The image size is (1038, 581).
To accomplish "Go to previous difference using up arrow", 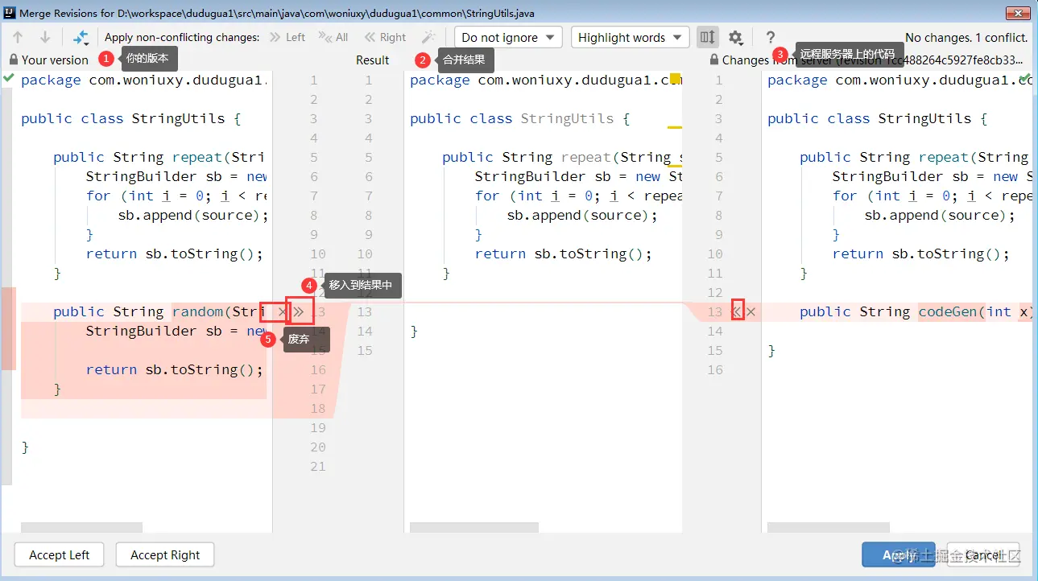I will 18,37.
